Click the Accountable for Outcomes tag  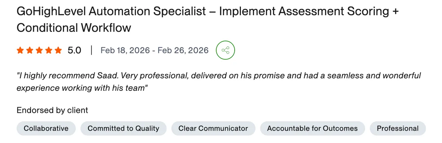tap(312, 128)
